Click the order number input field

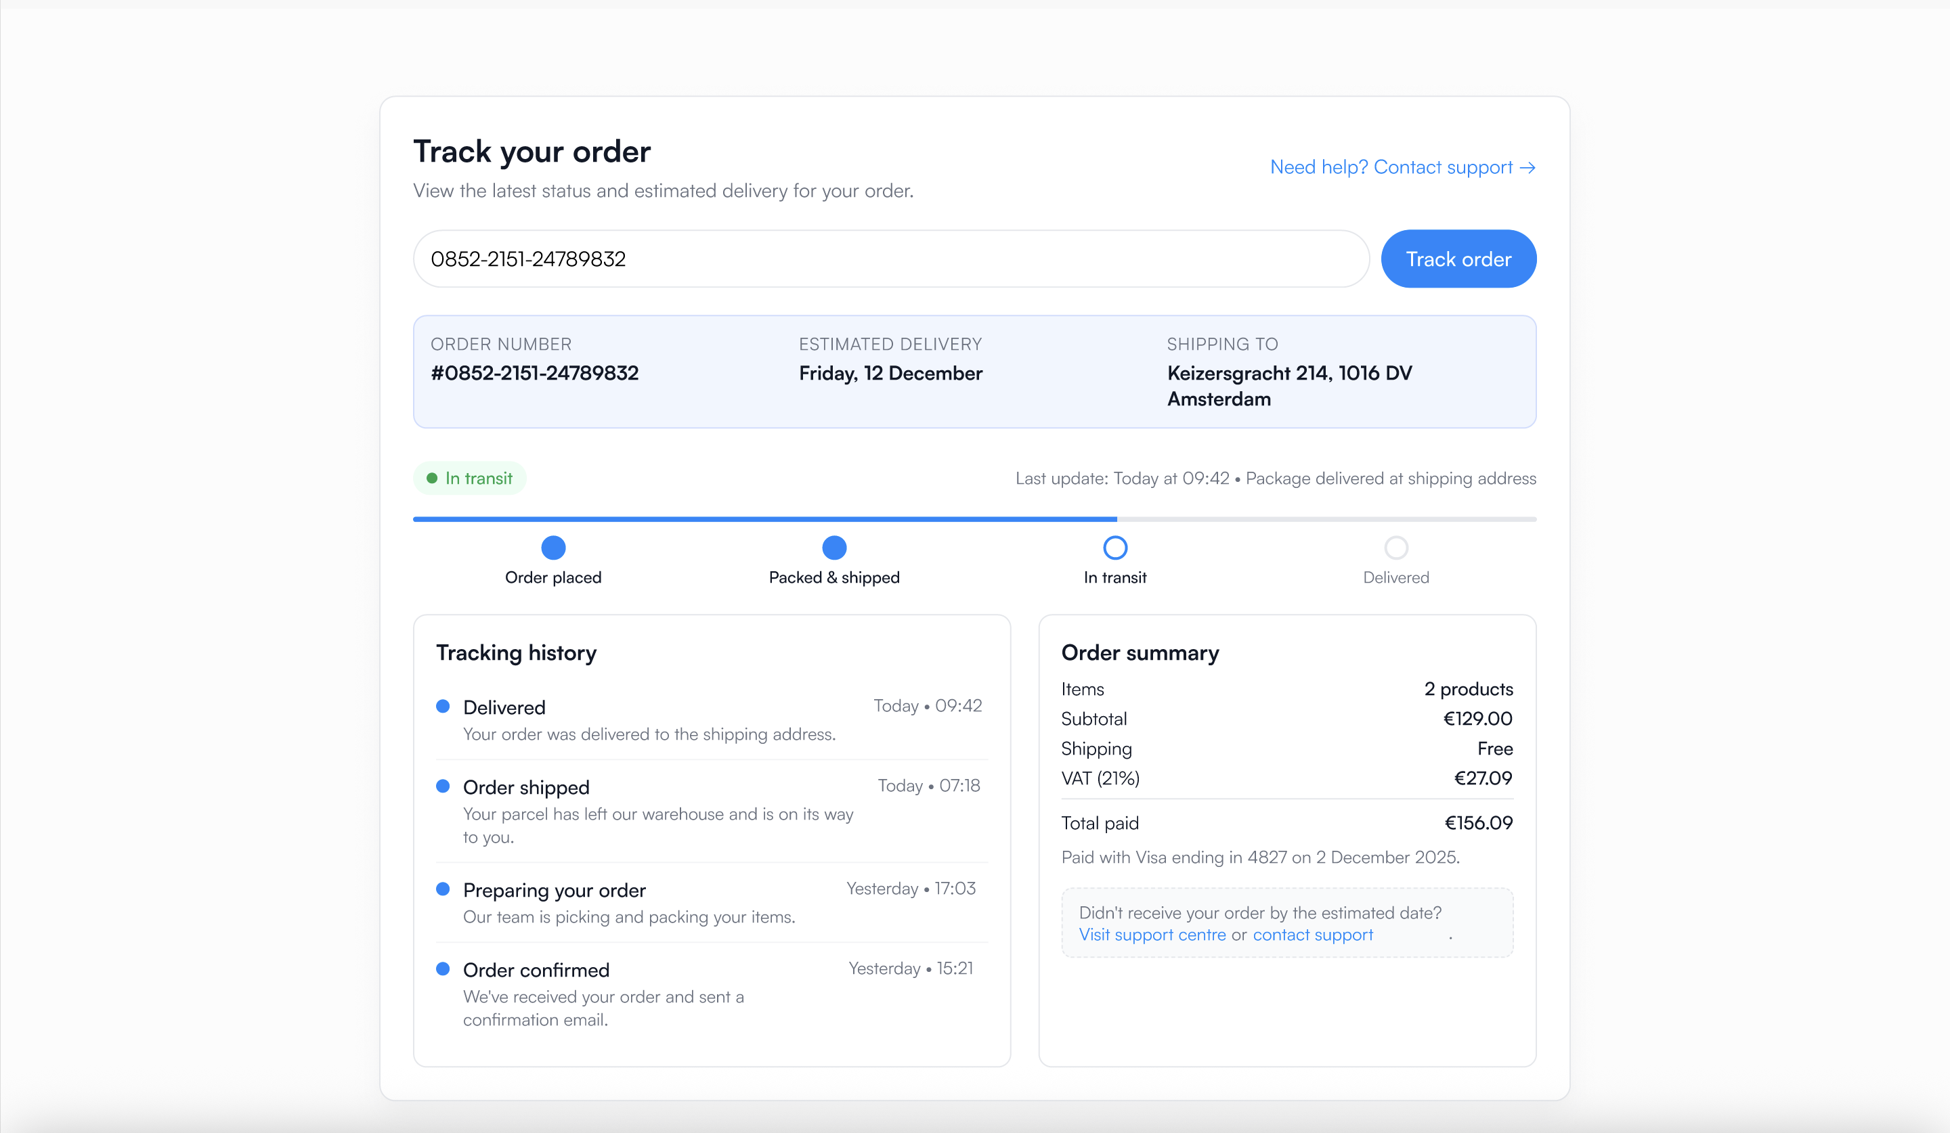[890, 259]
